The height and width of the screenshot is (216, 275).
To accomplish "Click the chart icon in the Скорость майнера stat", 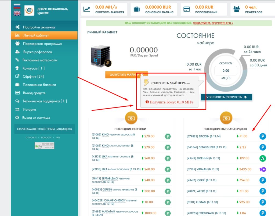I will 87,9.
